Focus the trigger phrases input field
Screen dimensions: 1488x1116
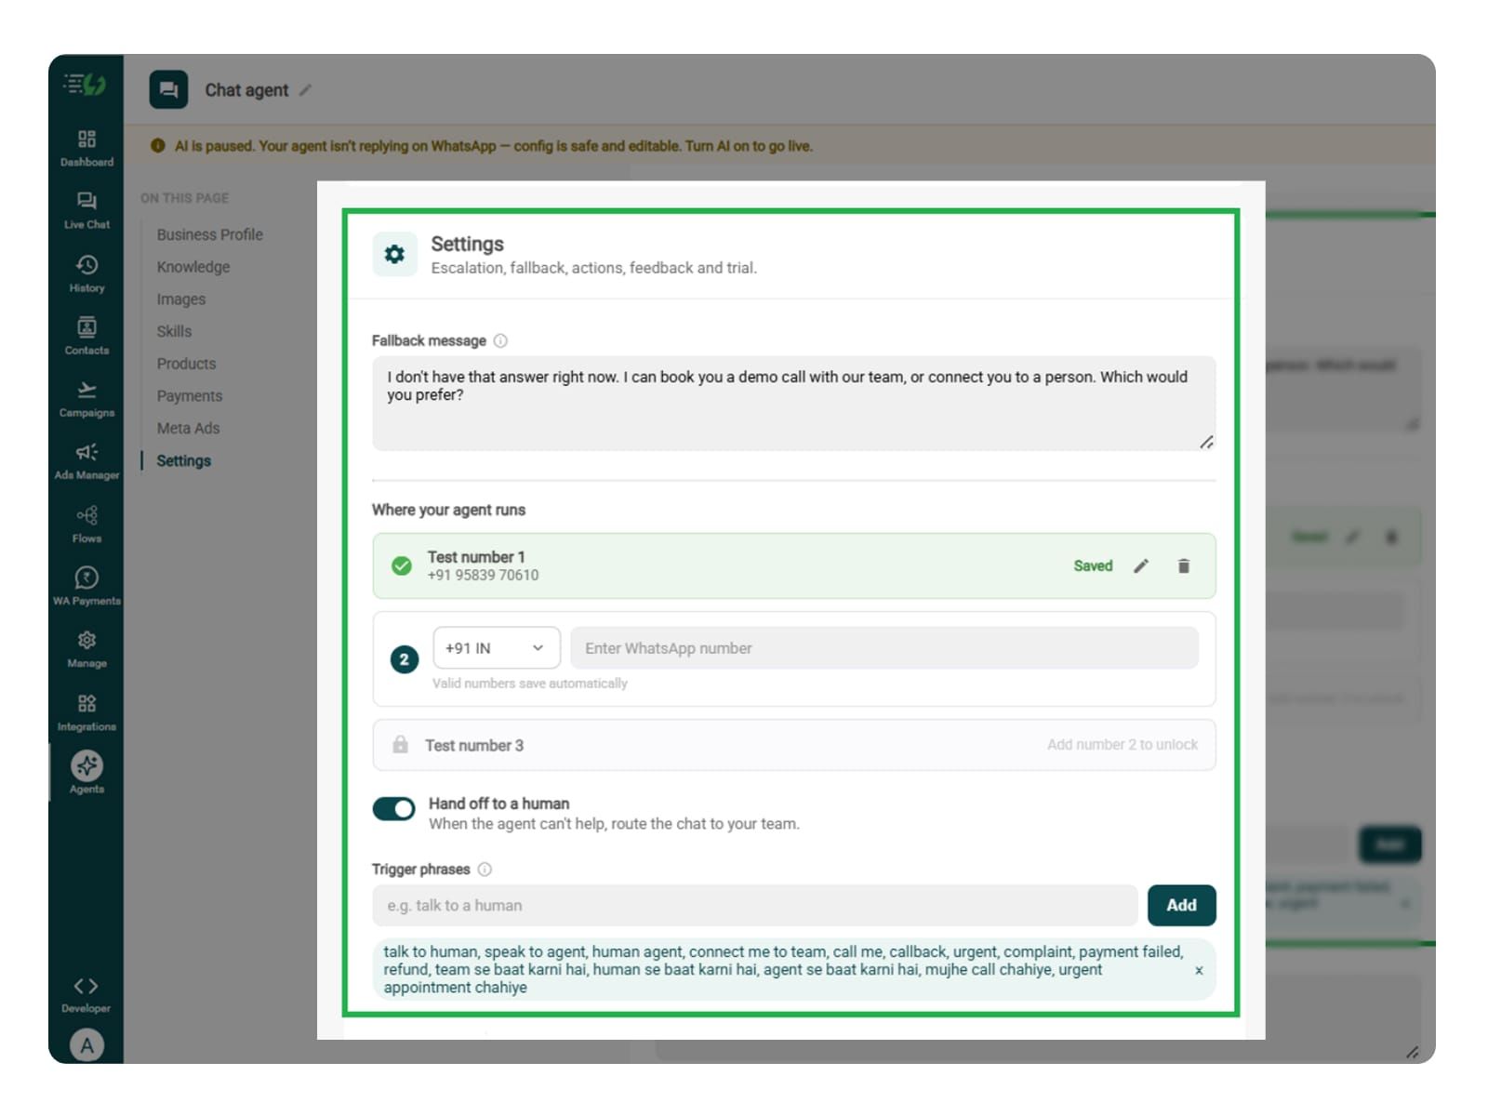[x=754, y=905]
